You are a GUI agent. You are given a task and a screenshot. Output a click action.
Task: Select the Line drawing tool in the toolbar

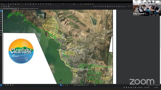(x=126, y=6)
